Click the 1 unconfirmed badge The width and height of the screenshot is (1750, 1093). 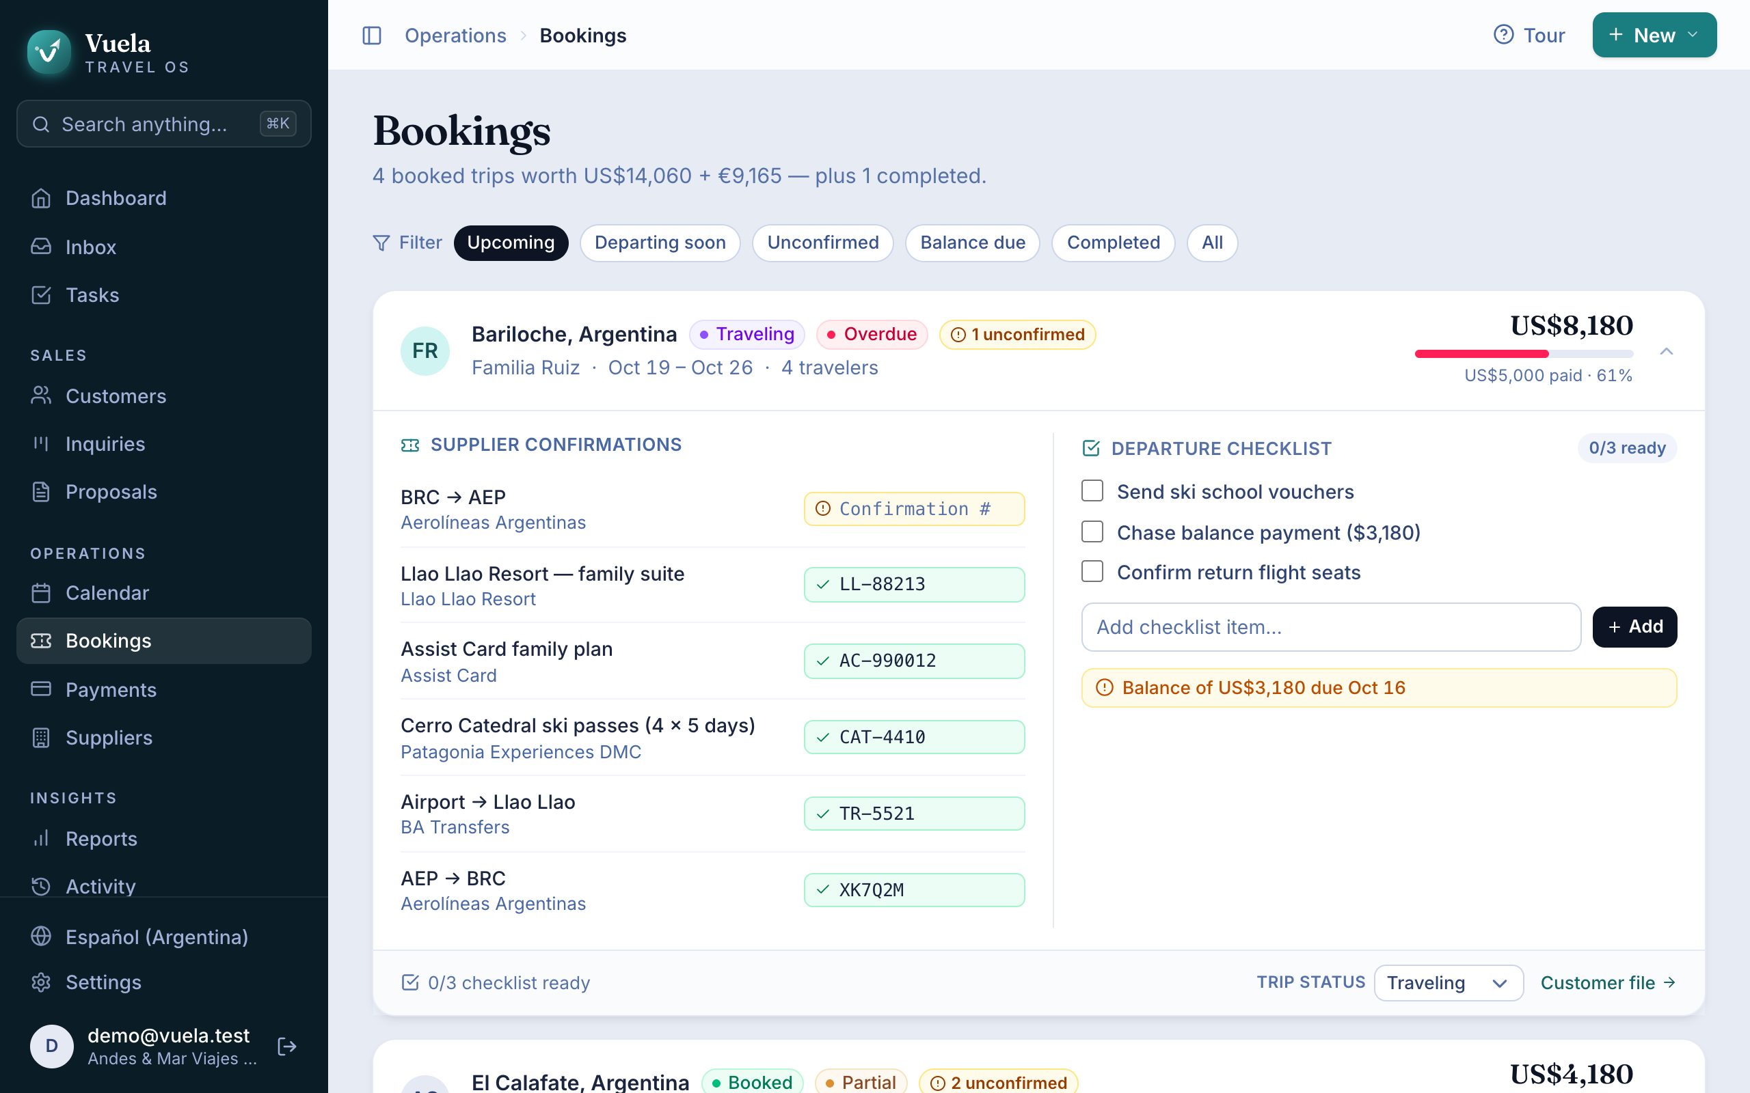pos(1017,334)
